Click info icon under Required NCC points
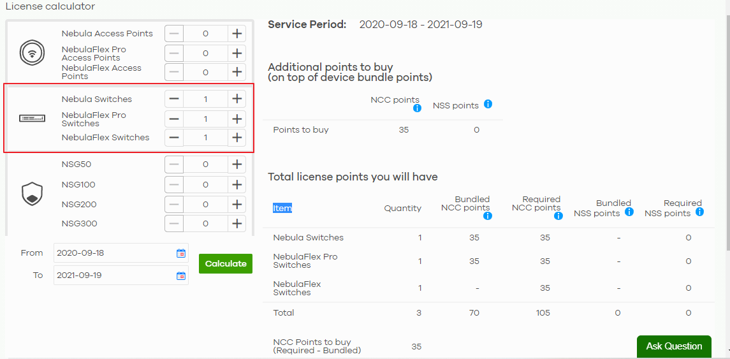The width and height of the screenshot is (730, 359). [x=558, y=216]
